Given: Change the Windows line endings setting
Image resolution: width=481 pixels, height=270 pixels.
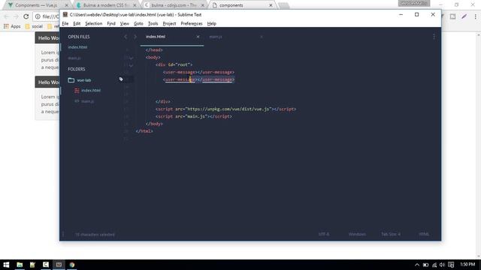Looking at the screenshot, I should pyautogui.click(x=357, y=234).
